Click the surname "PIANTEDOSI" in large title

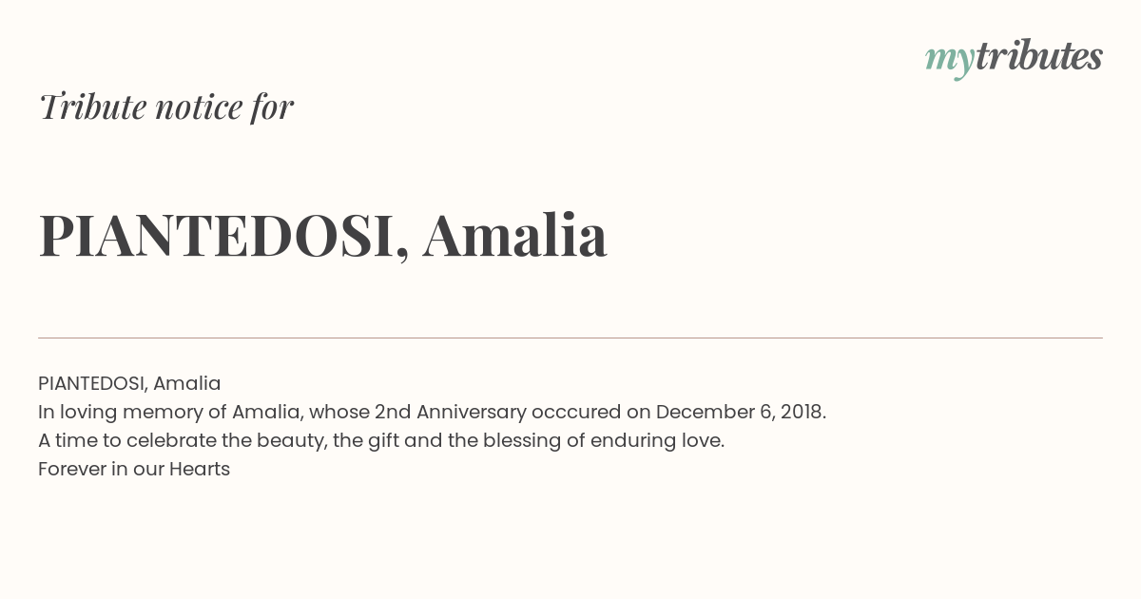tap(216, 236)
